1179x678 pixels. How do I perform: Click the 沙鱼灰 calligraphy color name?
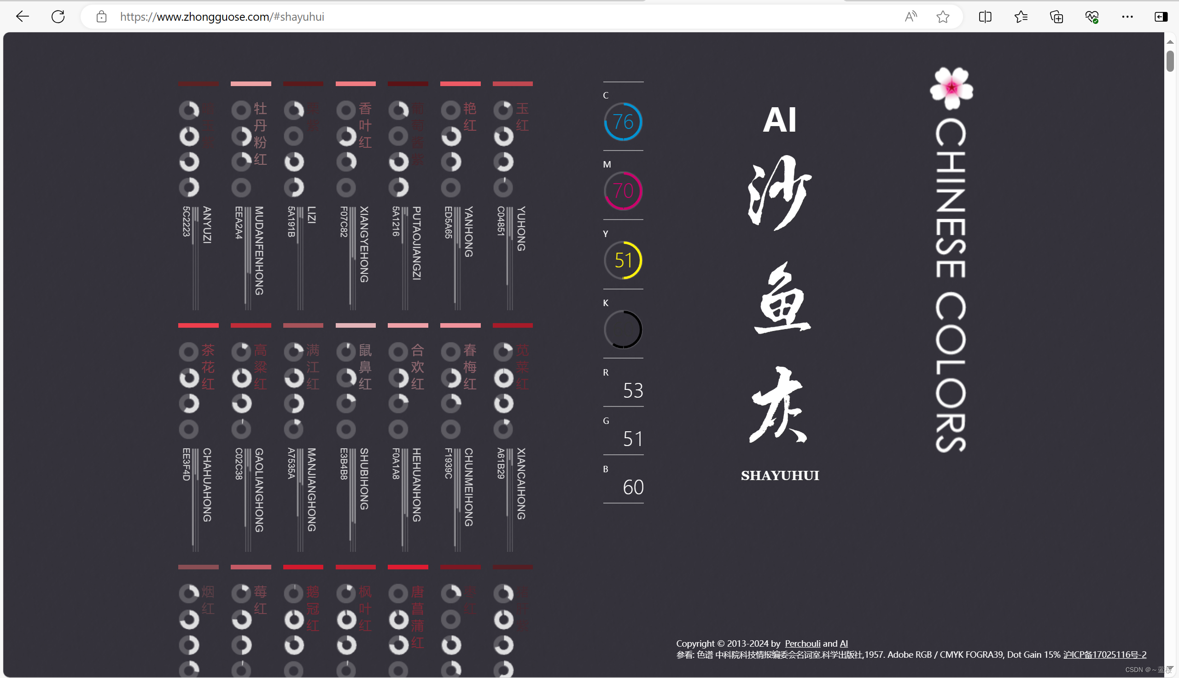(780, 299)
